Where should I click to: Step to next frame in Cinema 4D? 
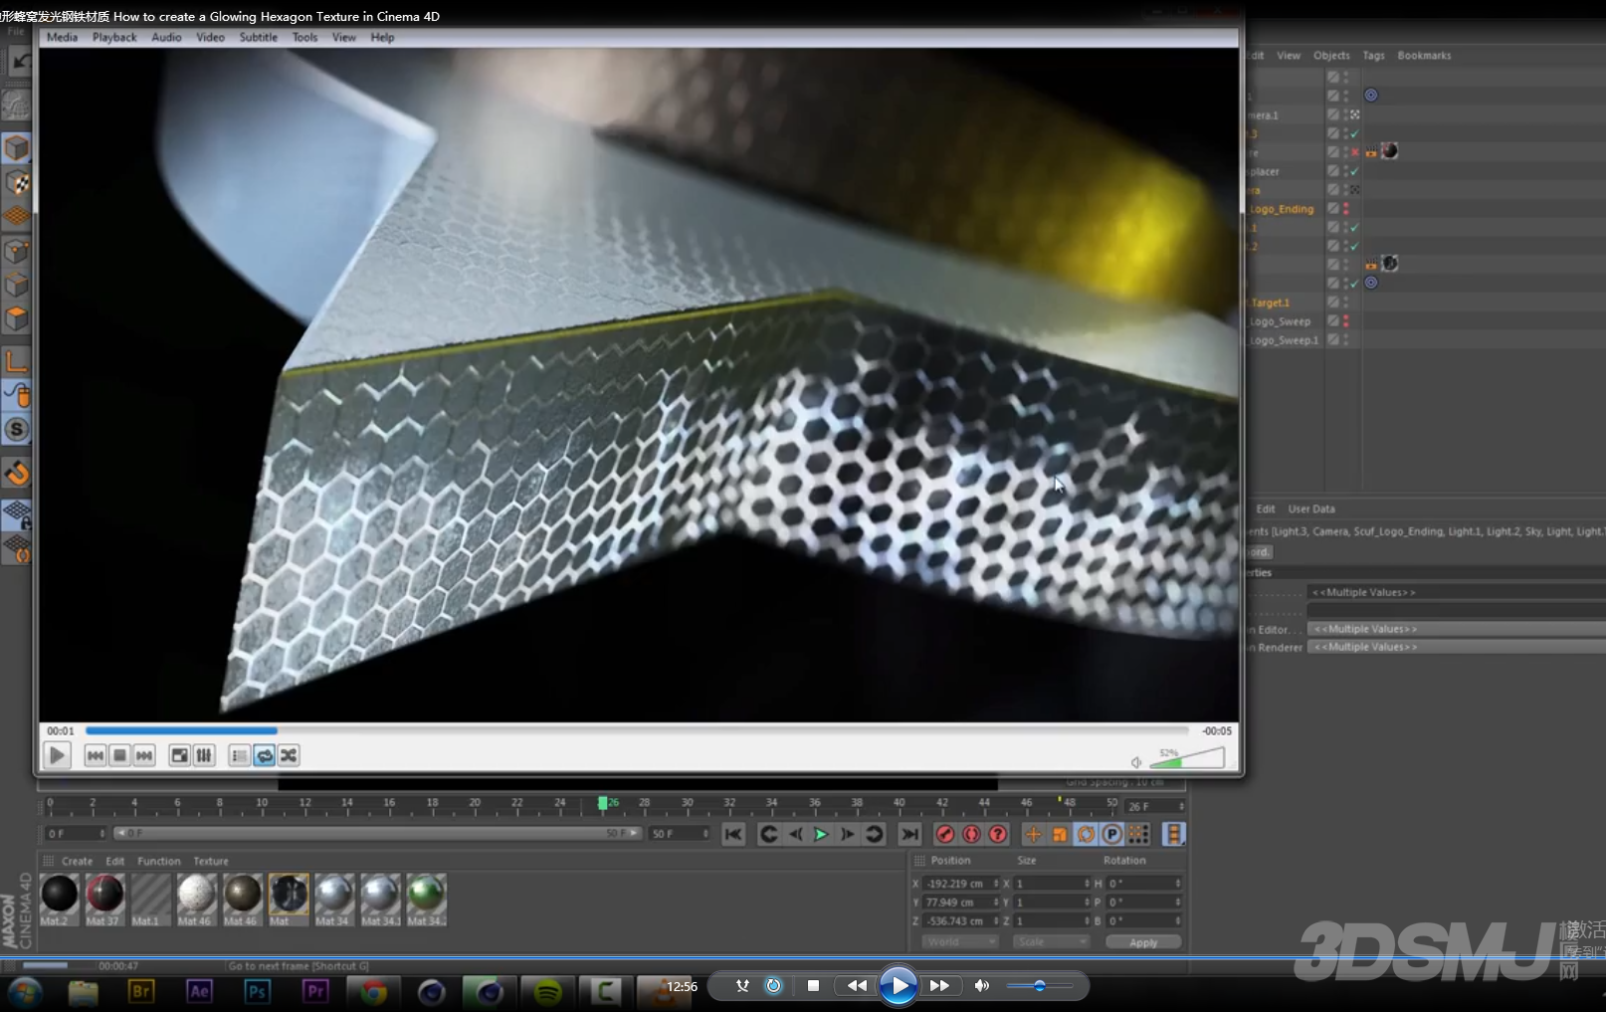pos(848,834)
